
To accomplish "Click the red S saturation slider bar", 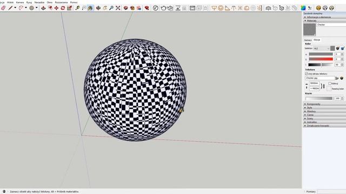I will coord(321,59).
